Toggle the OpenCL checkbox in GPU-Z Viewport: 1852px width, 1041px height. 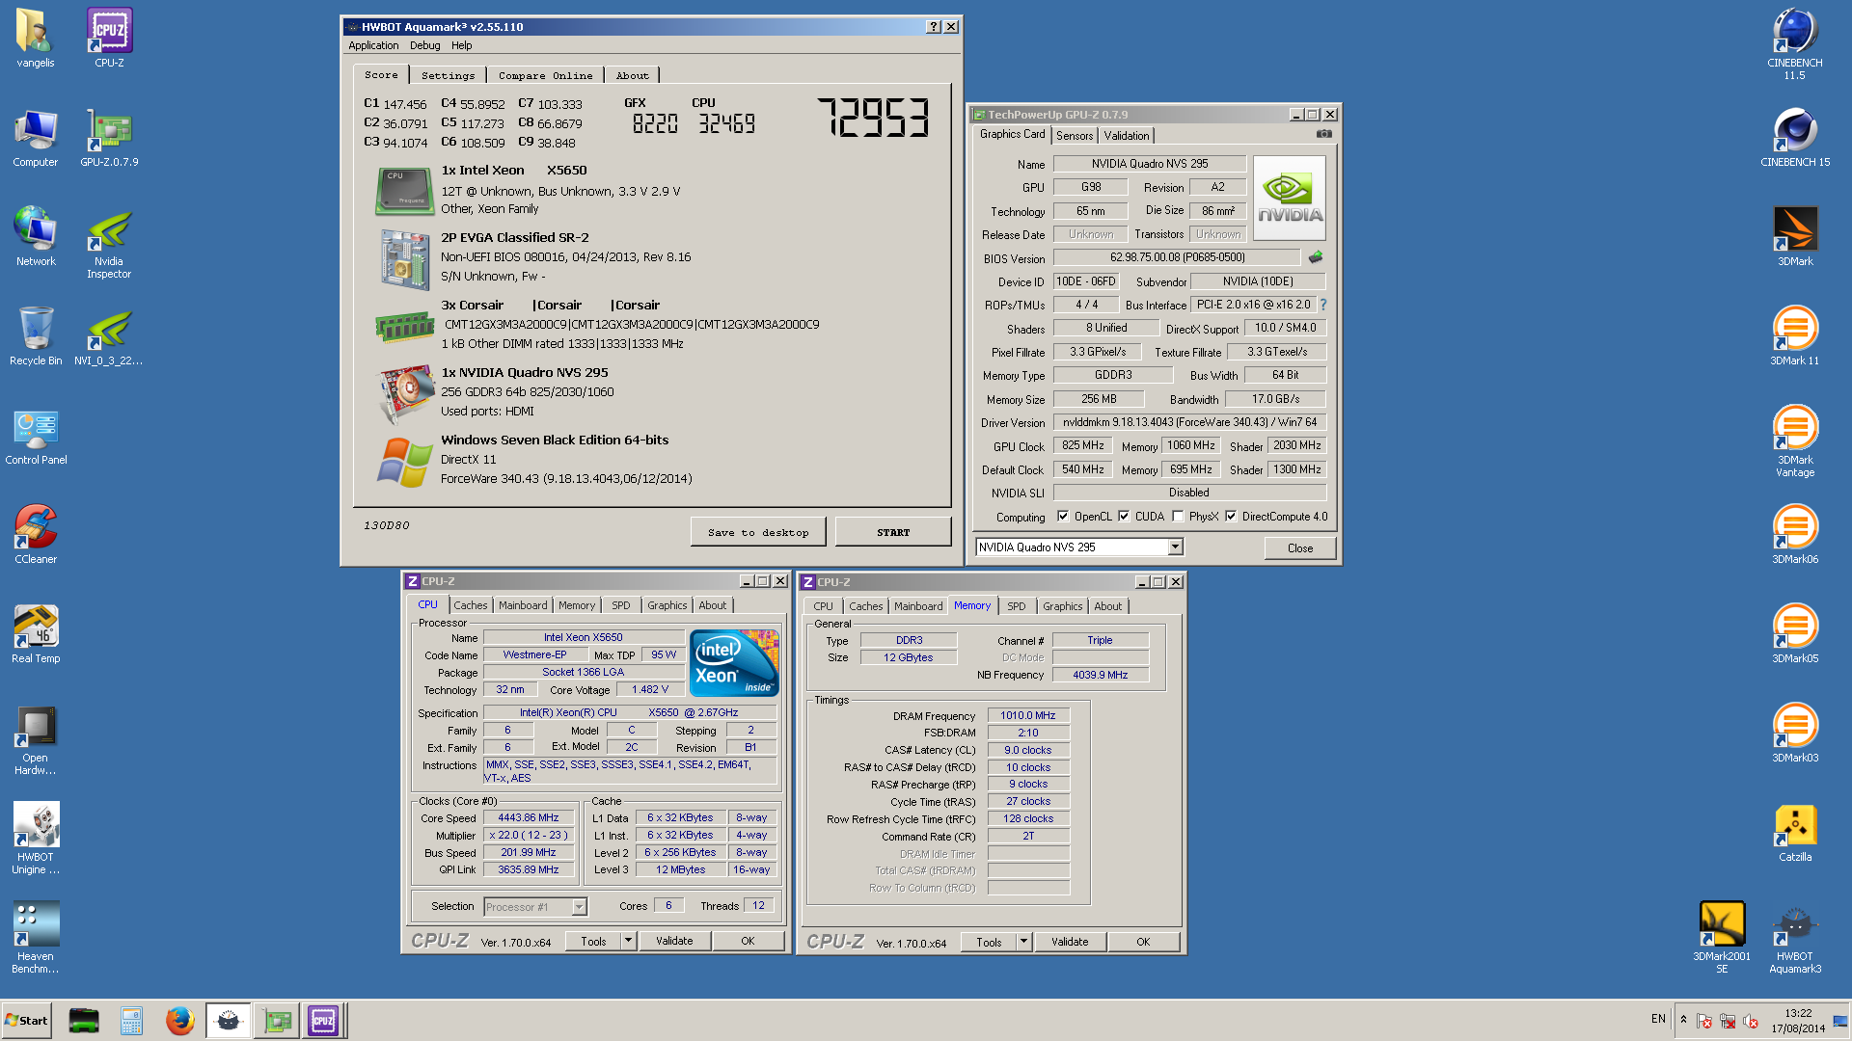click(x=1063, y=517)
